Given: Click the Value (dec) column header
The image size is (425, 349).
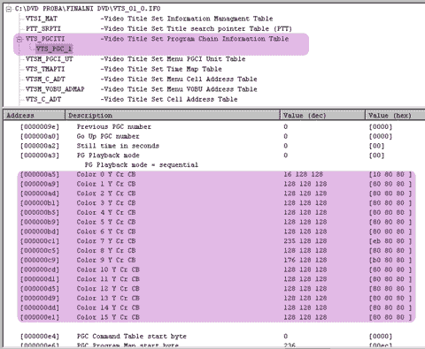Looking at the screenshot, I should click(x=322, y=115).
